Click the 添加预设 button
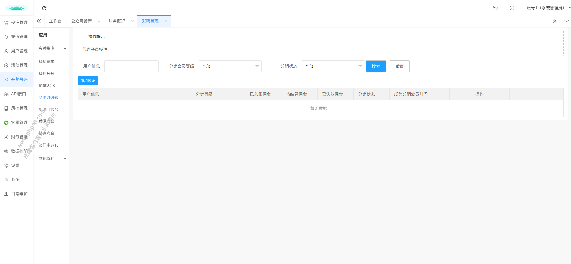Screen dimensions: 571x264 tap(88, 81)
